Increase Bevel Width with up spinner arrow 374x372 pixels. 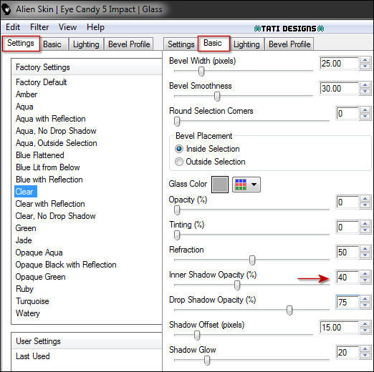click(365, 60)
